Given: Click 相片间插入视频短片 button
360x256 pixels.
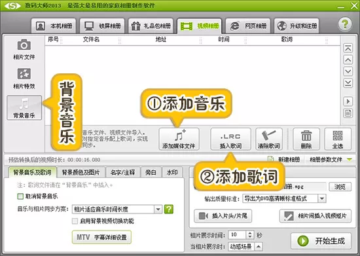Looking at the screenshot, I should (x=315, y=216).
